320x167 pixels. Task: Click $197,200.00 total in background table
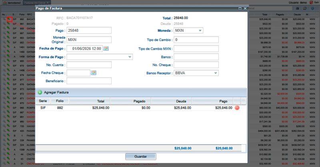[264, 52]
